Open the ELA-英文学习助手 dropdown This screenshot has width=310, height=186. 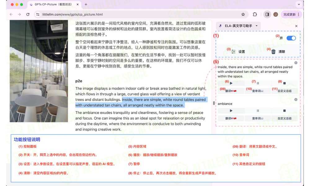(x=238, y=26)
